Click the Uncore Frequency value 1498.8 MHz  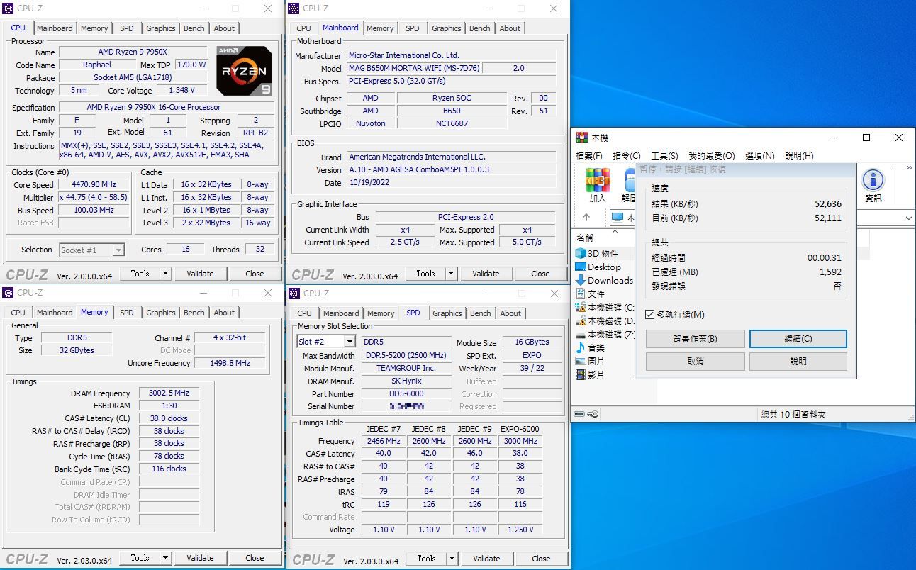pyautogui.click(x=230, y=363)
